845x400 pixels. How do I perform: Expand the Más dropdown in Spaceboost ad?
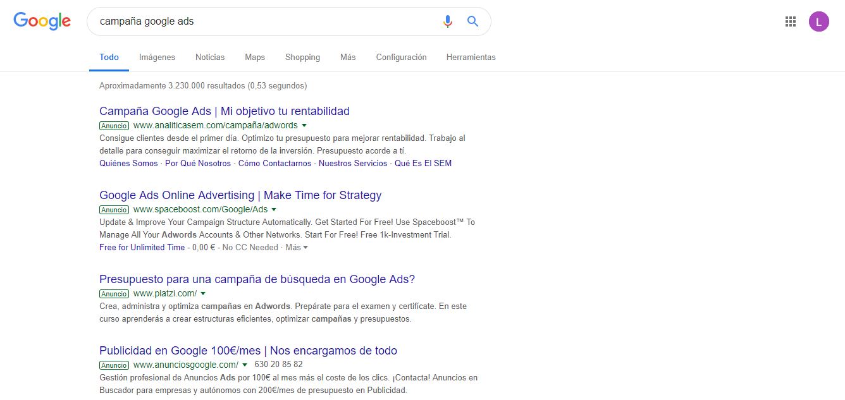[297, 248]
